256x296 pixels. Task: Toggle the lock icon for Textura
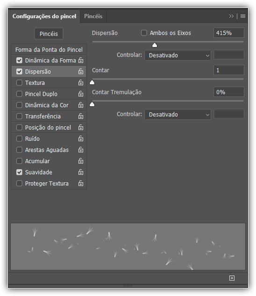(x=81, y=83)
